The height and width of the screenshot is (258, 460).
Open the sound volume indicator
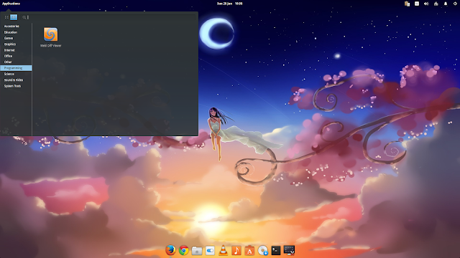pyautogui.click(x=426, y=4)
